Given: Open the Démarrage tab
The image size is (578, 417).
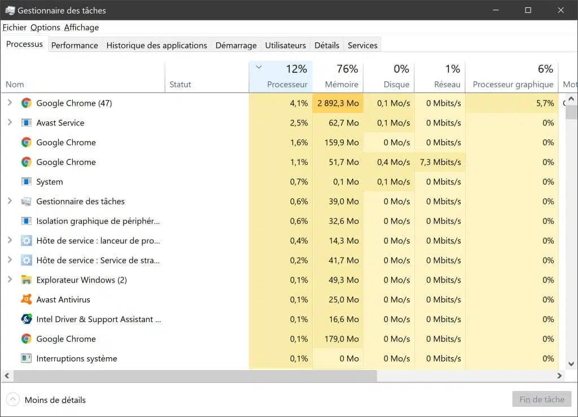Looking at the screenshot, I should (x=236, y=45).
